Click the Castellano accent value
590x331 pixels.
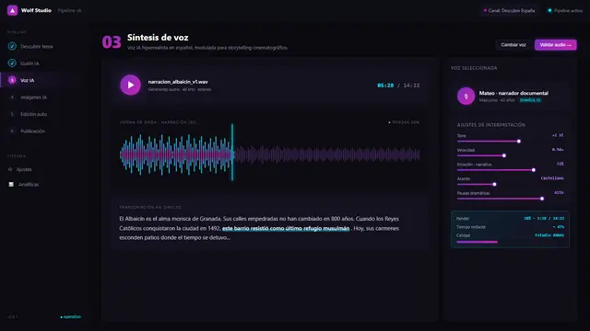552,178
